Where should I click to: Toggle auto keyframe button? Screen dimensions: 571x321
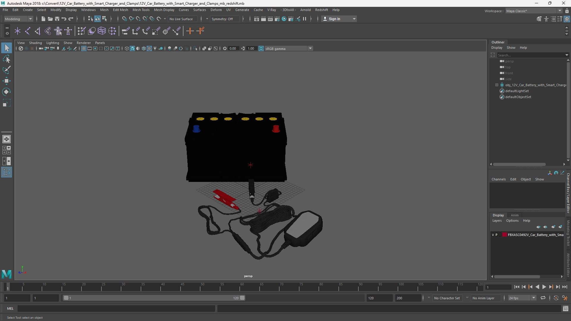point(556,298)
